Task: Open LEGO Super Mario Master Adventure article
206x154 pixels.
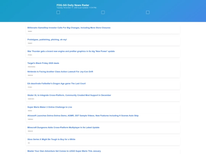Action: (x=64, y=151)
